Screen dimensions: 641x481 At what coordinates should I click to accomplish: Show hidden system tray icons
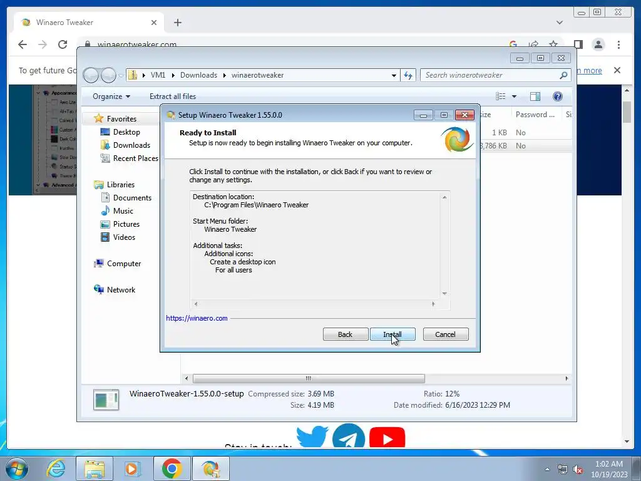(x=547, y=469)
